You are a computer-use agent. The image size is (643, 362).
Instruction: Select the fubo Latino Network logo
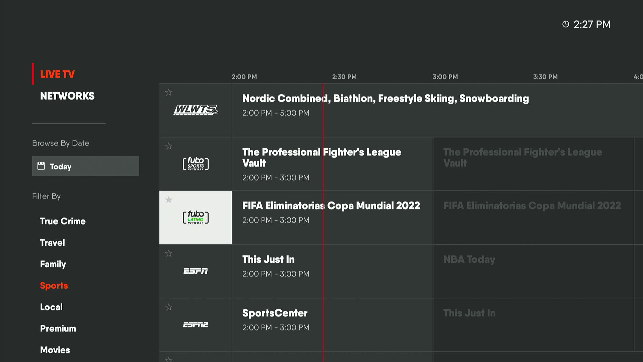pos(196,218)
